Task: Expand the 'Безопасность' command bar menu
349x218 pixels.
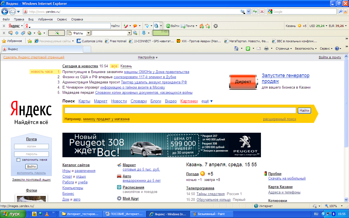Action: point(306,49)
